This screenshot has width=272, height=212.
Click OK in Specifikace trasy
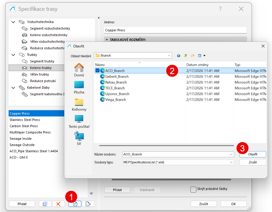(x=234, y=204)
